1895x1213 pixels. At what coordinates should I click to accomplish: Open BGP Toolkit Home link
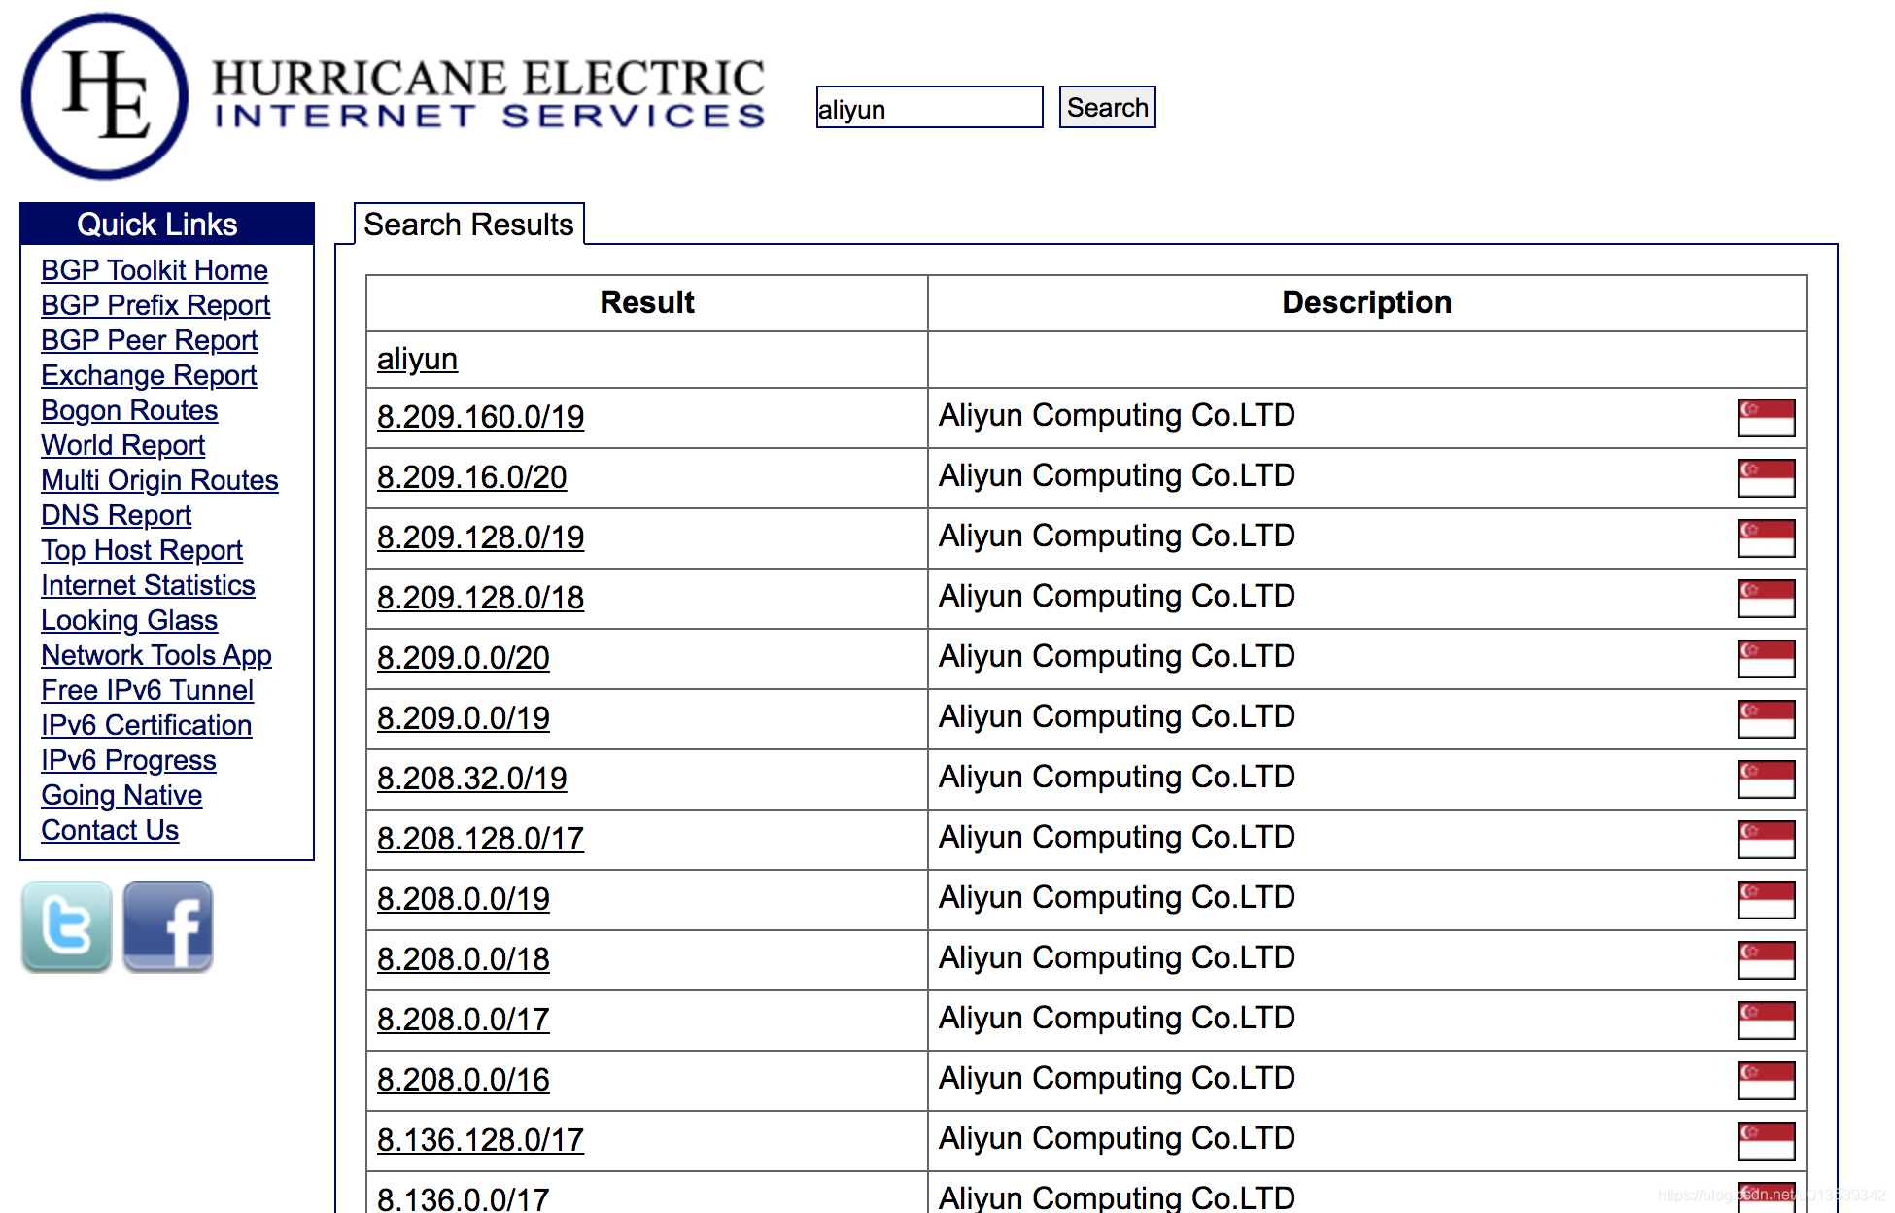pyautogui.click(x=155, y=270)
